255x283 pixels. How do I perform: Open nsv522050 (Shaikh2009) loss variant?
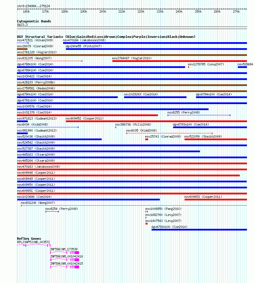(216, 139)
